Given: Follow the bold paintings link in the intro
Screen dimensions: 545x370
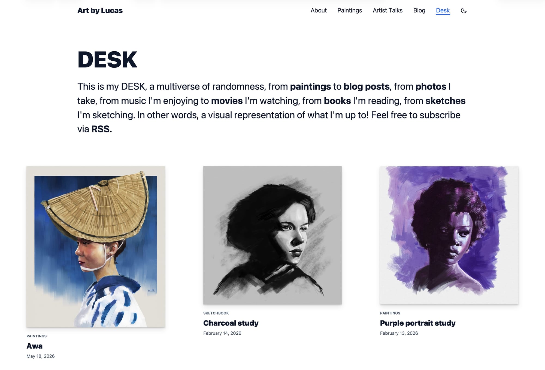Looking at the screenshot, I should (310, 86).
